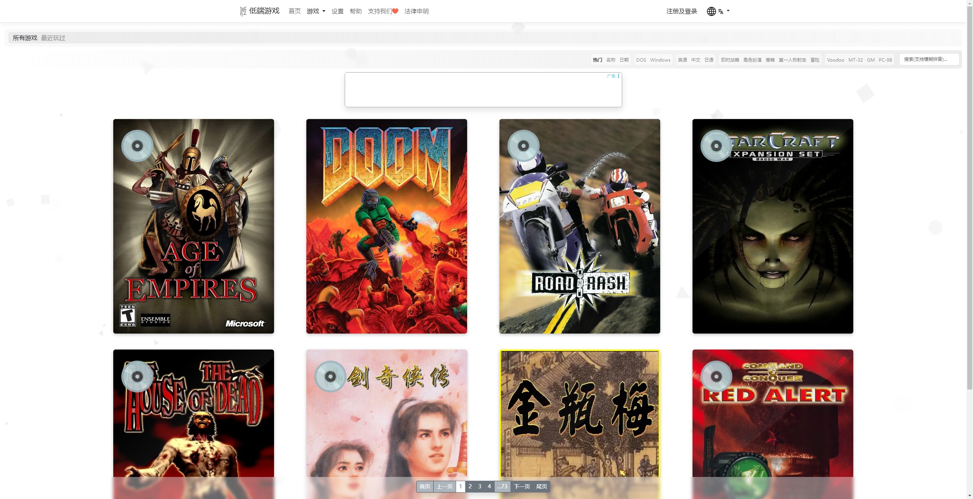Image resolution: width=973 pixels, height=499 pixels.
Task: Click the 注册及登录 link
Action: [681, 11]
